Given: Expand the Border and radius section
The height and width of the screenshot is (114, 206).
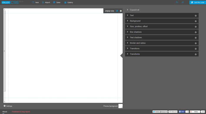Looking at the screenshot, I should 162,43.
